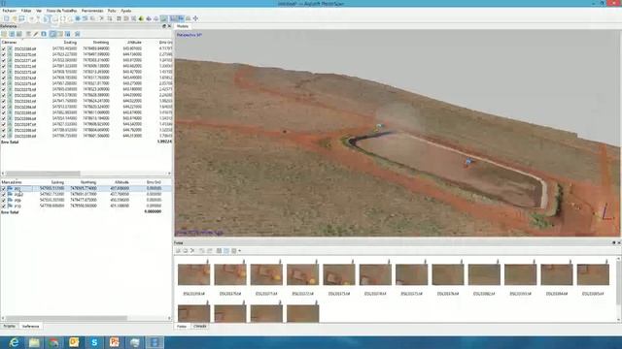The image size is (622, 349).
Task: Uncheck camera DSC03374.tif checkbox
Action: (x=4, y=78)
